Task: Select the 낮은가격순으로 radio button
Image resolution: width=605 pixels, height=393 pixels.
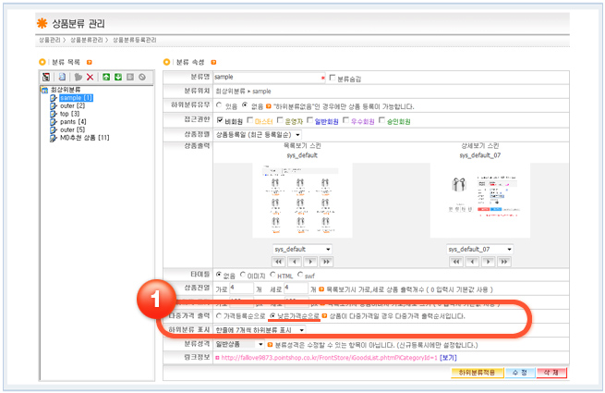Action: pyautogui.click(x=272, y=315)
